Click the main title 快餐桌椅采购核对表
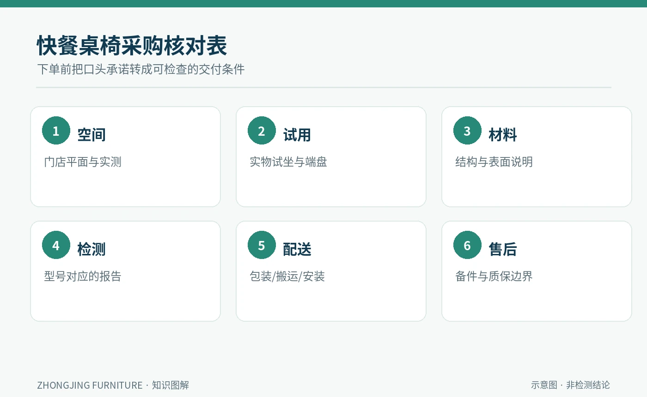This screenshot has width=647, height=397. point(132,46)
